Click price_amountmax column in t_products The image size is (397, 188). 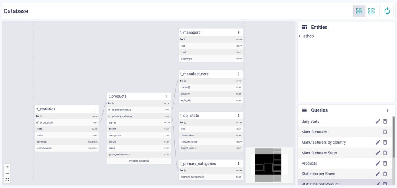pos(139,155)
